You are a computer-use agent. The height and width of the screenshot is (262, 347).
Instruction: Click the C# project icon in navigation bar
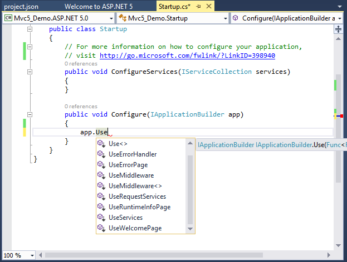point(8,18)
